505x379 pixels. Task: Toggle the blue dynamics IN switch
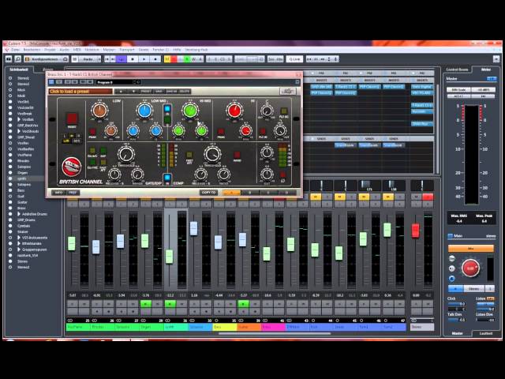click(166, 178)
